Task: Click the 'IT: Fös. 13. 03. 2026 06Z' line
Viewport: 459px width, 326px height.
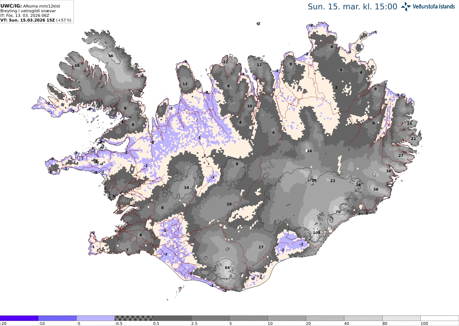Action: pyautogui.click(x=25, y=15)
